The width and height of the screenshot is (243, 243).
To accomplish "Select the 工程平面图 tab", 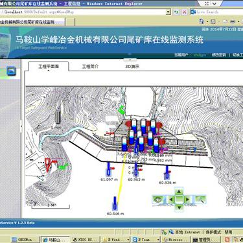I will (49, 67).
